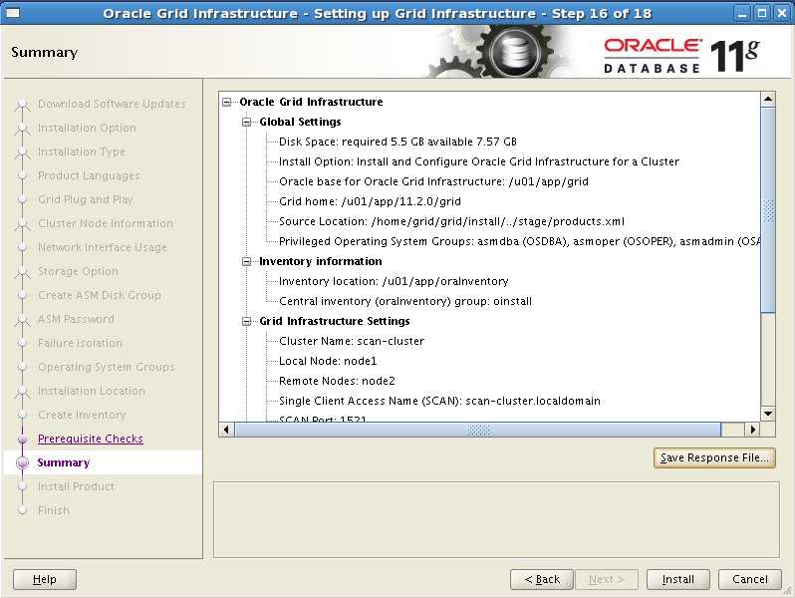Click the Finish step
Screen dimensions: 795x598
coord(53,510)
